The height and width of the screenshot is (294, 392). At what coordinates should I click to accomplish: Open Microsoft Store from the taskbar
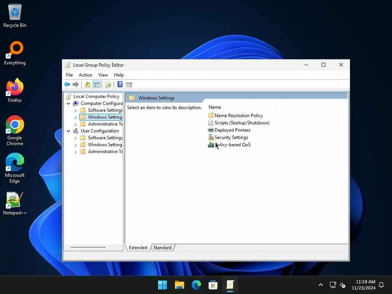click(x=213, y=285)
